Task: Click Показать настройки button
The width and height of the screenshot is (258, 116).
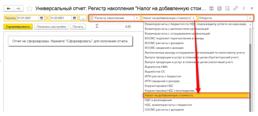Action: 51,27
